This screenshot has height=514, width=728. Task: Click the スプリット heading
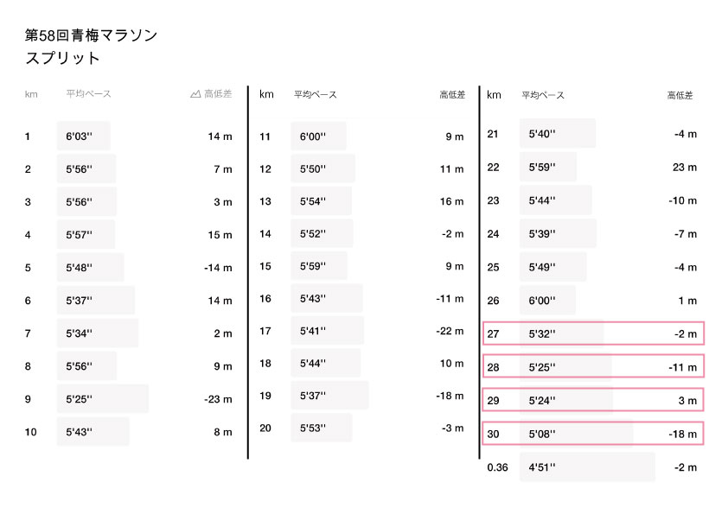coord(62,59)
